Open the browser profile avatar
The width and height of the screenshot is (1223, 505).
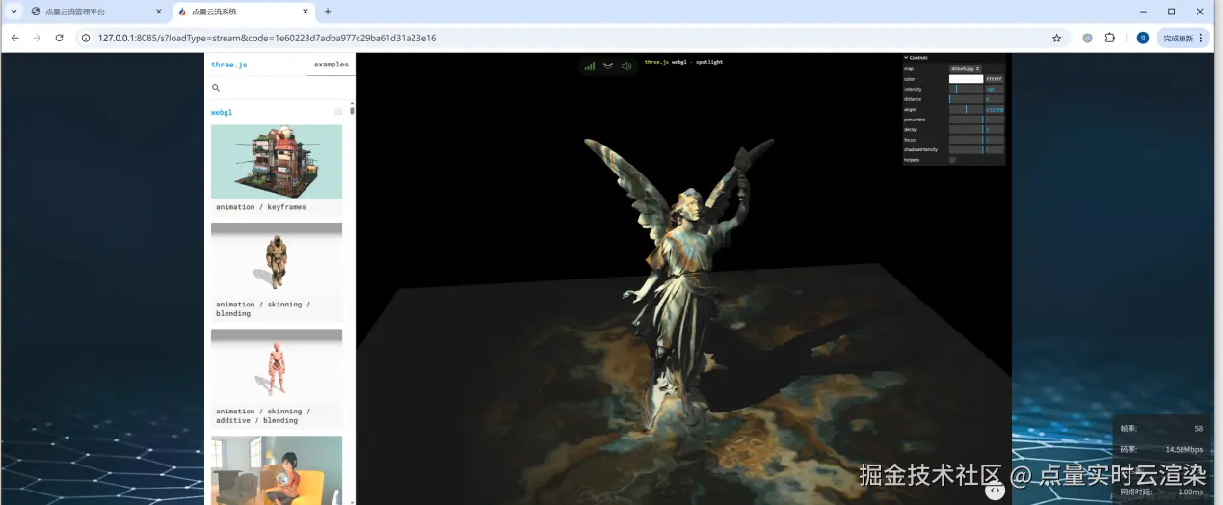pos(1143,38)
